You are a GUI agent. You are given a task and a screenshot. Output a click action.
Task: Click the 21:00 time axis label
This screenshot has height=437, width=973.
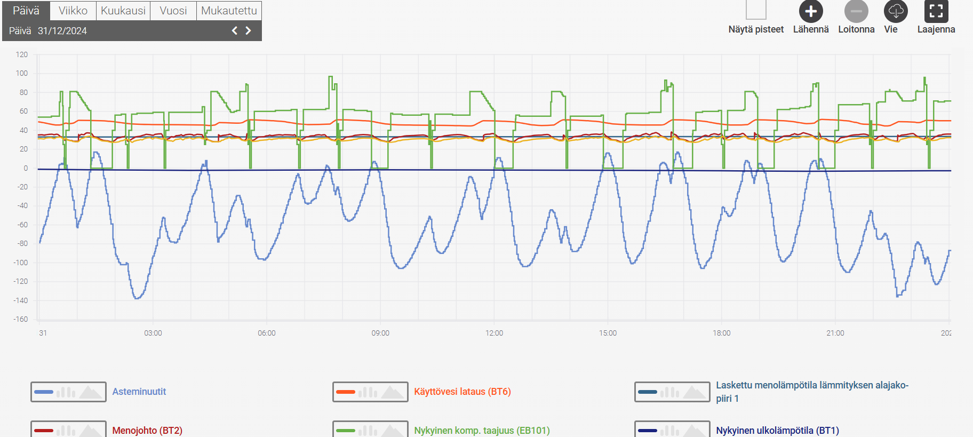(835, 333)
